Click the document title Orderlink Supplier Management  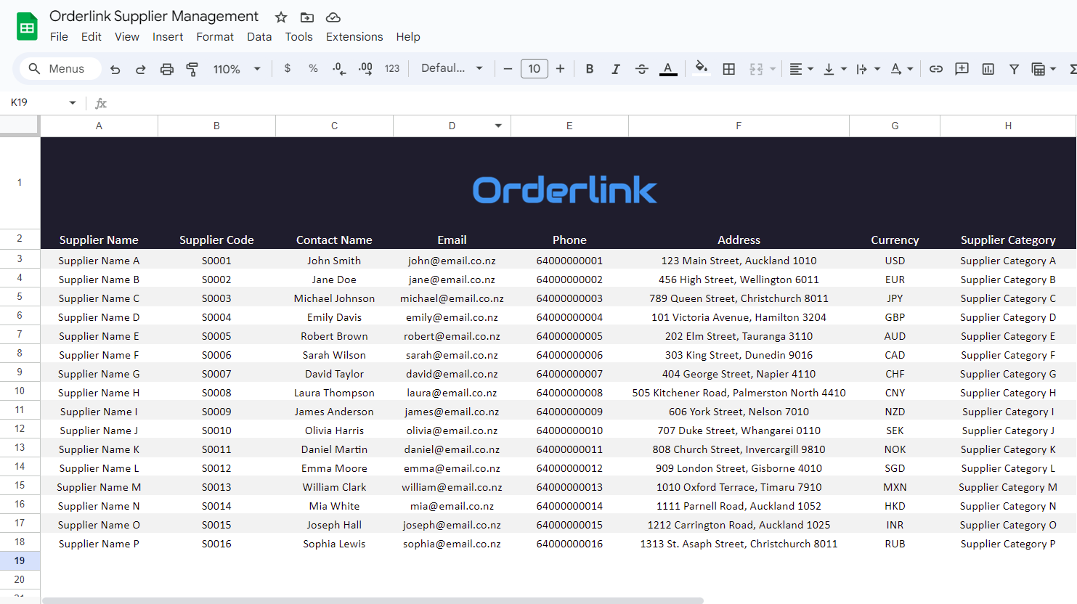[154, 16]
